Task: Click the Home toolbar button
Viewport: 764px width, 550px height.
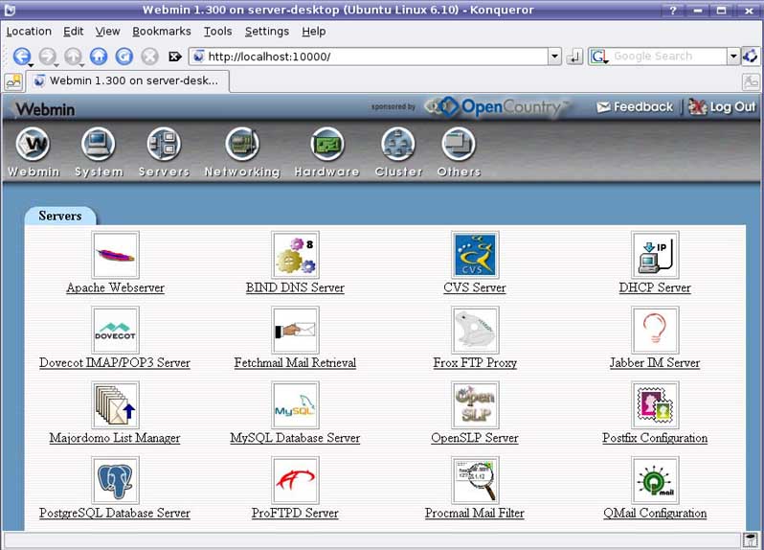Action: pos(99,57)
